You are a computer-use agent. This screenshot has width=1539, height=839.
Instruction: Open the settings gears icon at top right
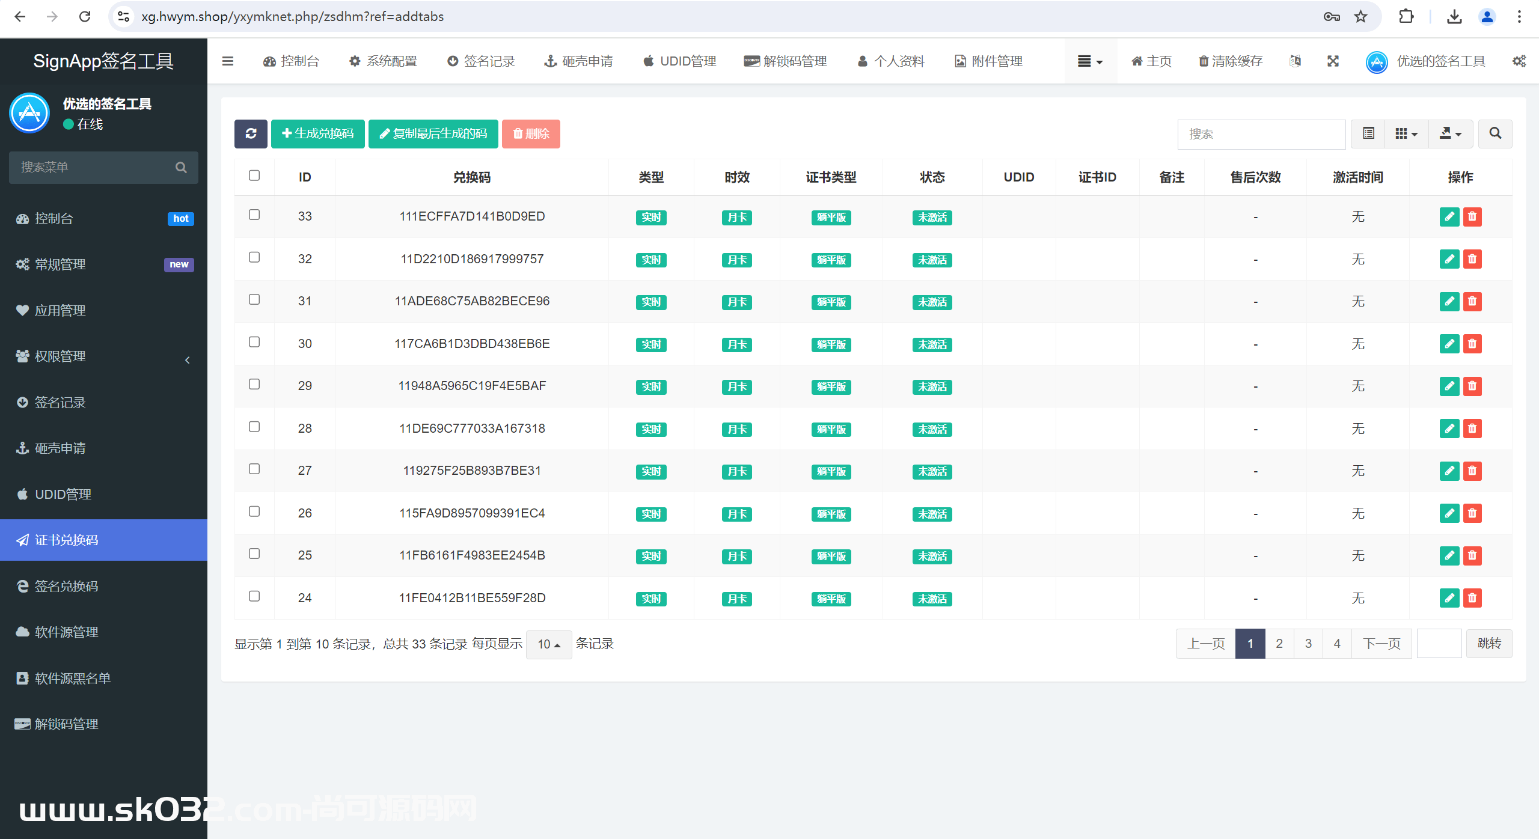click(x=1519, y=61)
